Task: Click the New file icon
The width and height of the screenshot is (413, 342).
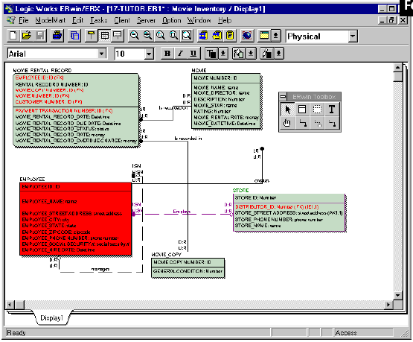Action: point(13,36)
